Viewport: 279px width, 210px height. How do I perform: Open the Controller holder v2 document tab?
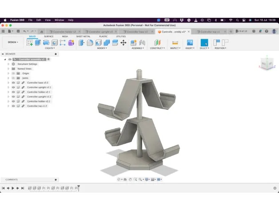click(64, 32)
